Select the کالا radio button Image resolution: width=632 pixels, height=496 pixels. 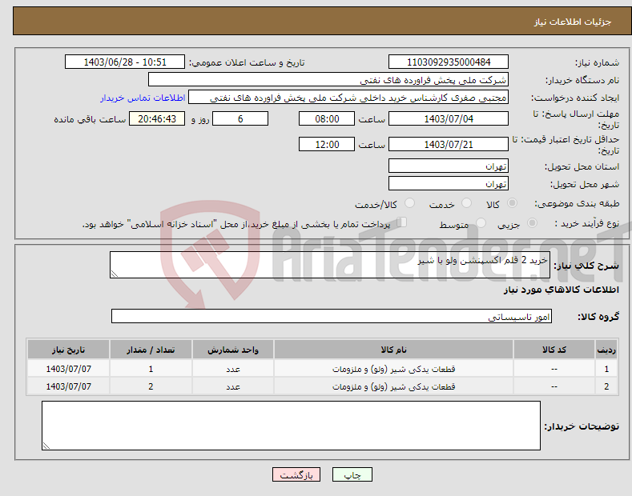coord(512,203)
